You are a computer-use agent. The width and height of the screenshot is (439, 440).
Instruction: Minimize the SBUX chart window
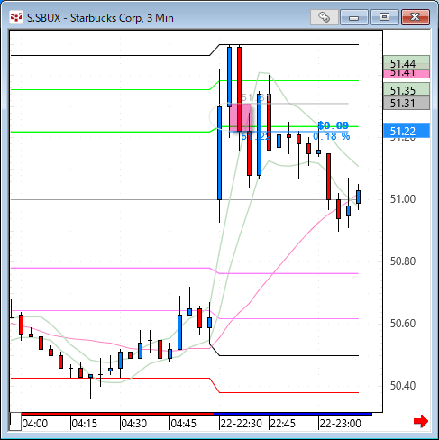tap(354, 17)
